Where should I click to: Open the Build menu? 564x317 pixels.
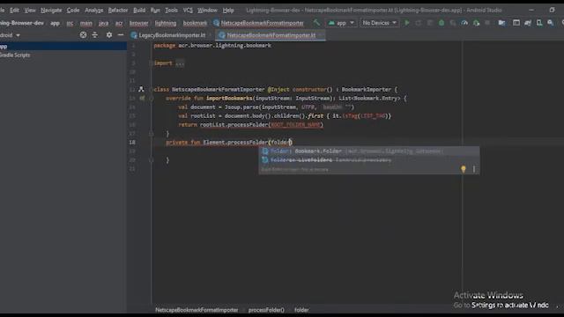(x=139, y=10)
